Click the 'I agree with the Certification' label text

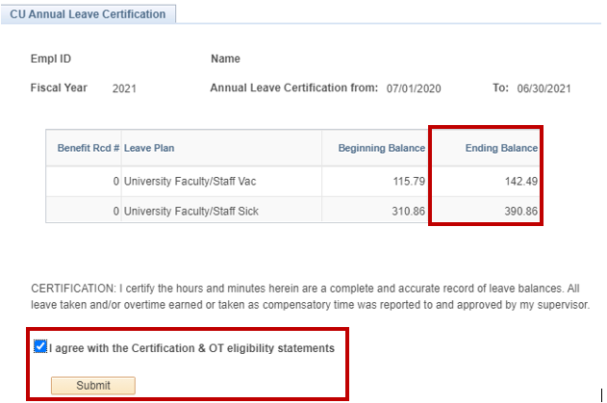tap(191, 348)
